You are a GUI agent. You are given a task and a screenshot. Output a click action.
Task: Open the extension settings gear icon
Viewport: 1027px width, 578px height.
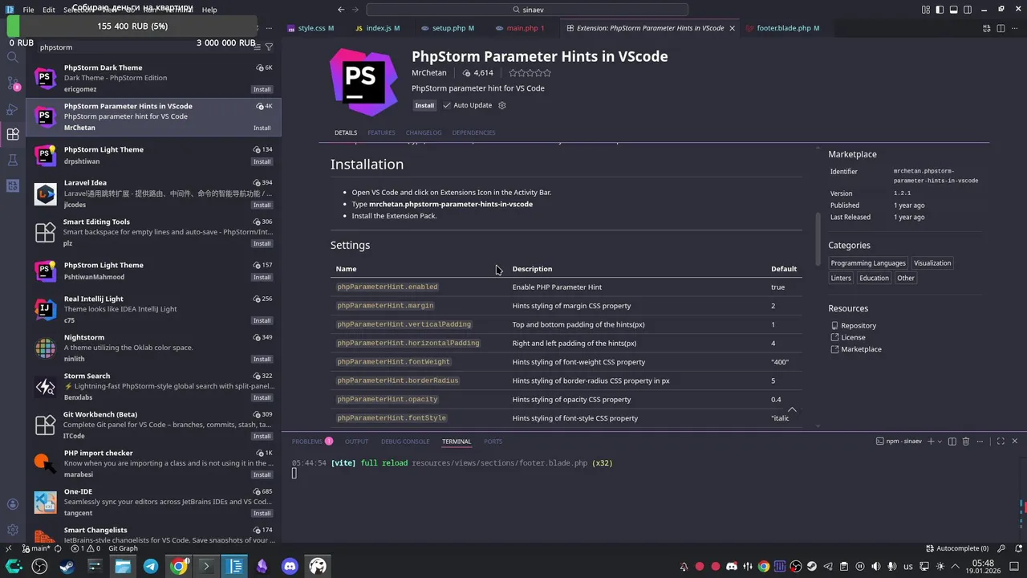point(502,105)
